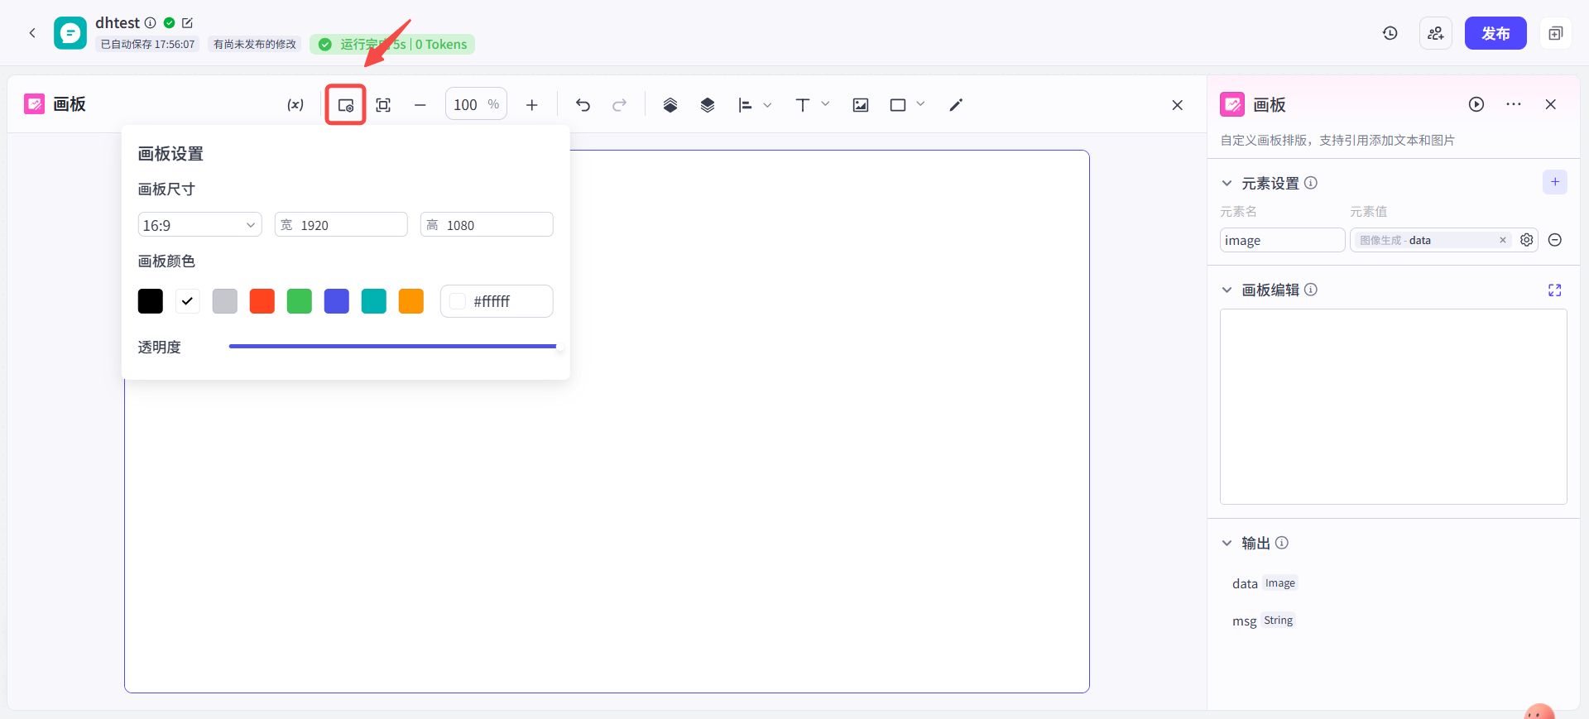
Task: Choose the red canvas color
Action: click(262, 301)
